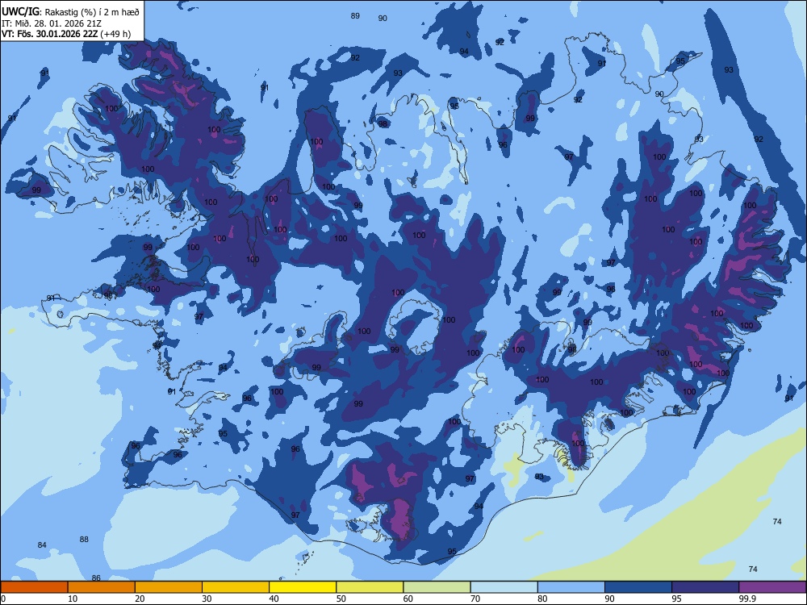The height and width of the screenshot is (605, 807).
Task: Click the legend tick label 95
Action: (677, 599)
